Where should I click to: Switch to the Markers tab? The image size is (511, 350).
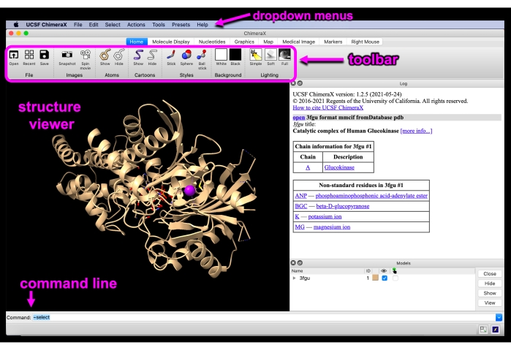pos(333,42)
